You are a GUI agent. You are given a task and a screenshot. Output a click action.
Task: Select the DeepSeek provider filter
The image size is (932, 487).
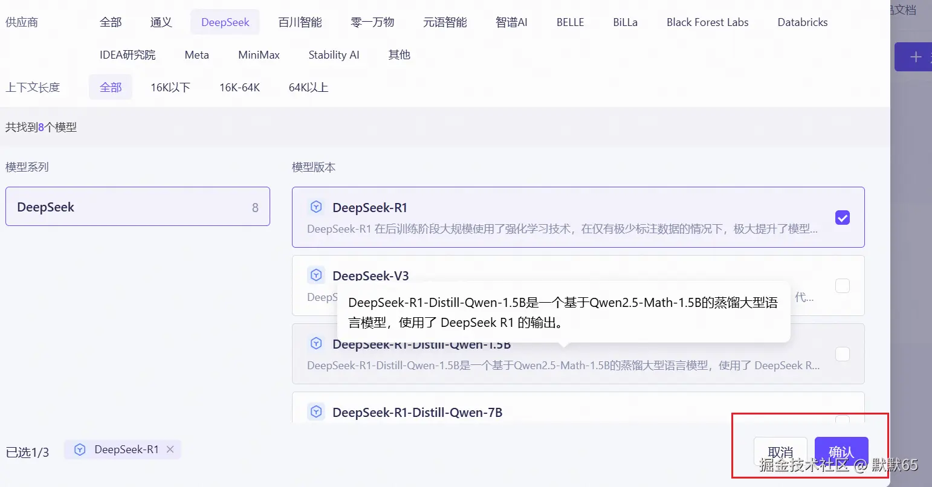(x=225, y=22)
